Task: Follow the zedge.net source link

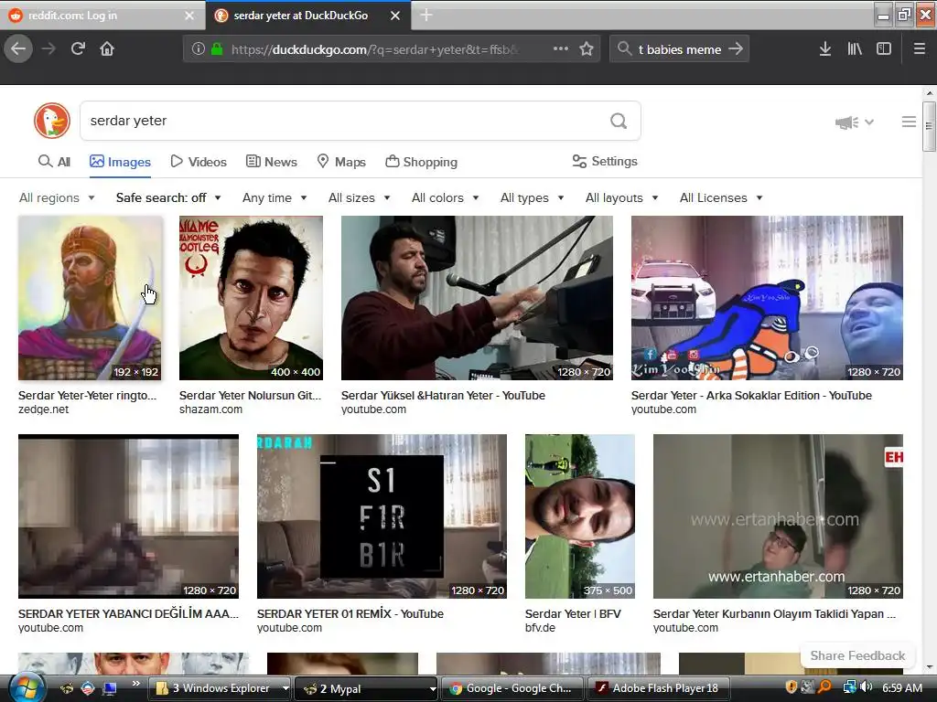Action: click(x=43, y=409)
